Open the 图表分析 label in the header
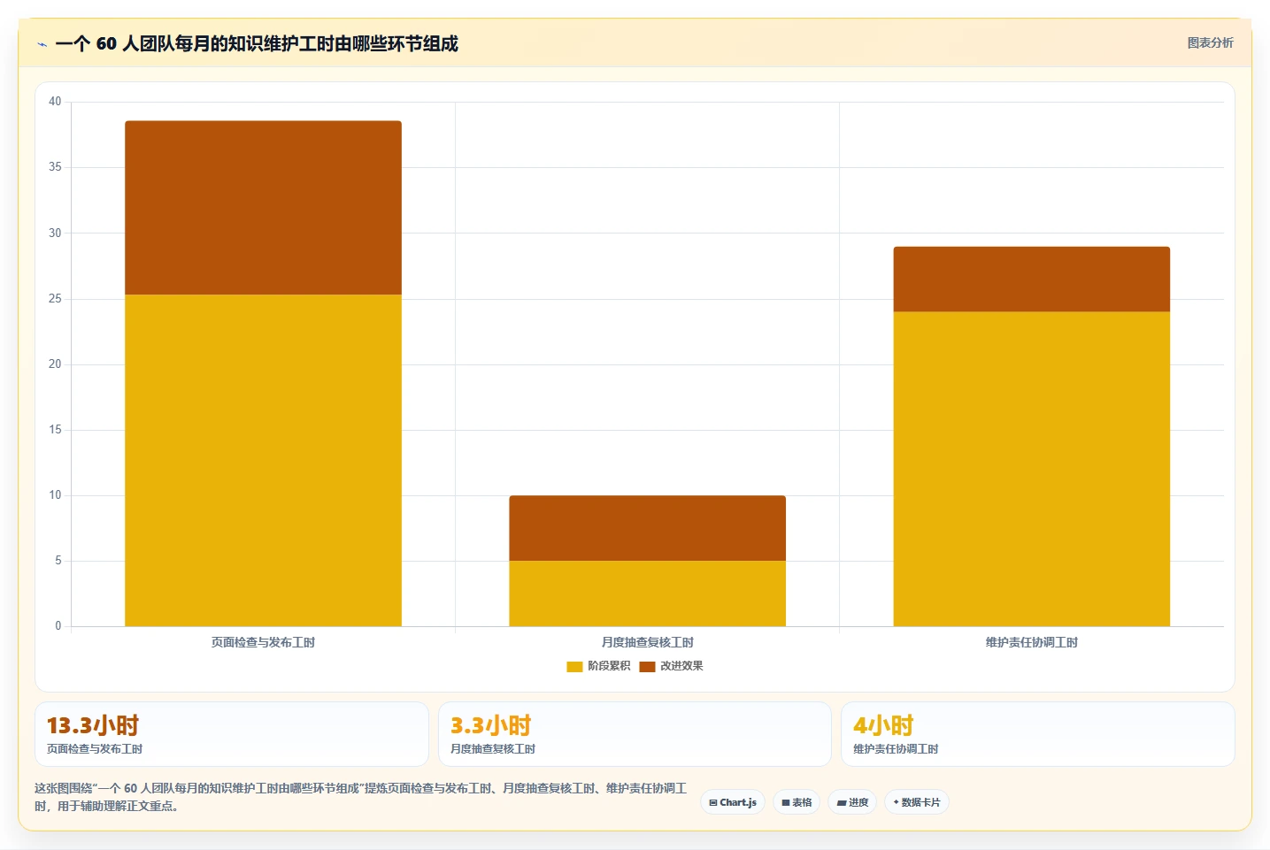This screenshot has width=1270, height=850. pos(1210,42)
